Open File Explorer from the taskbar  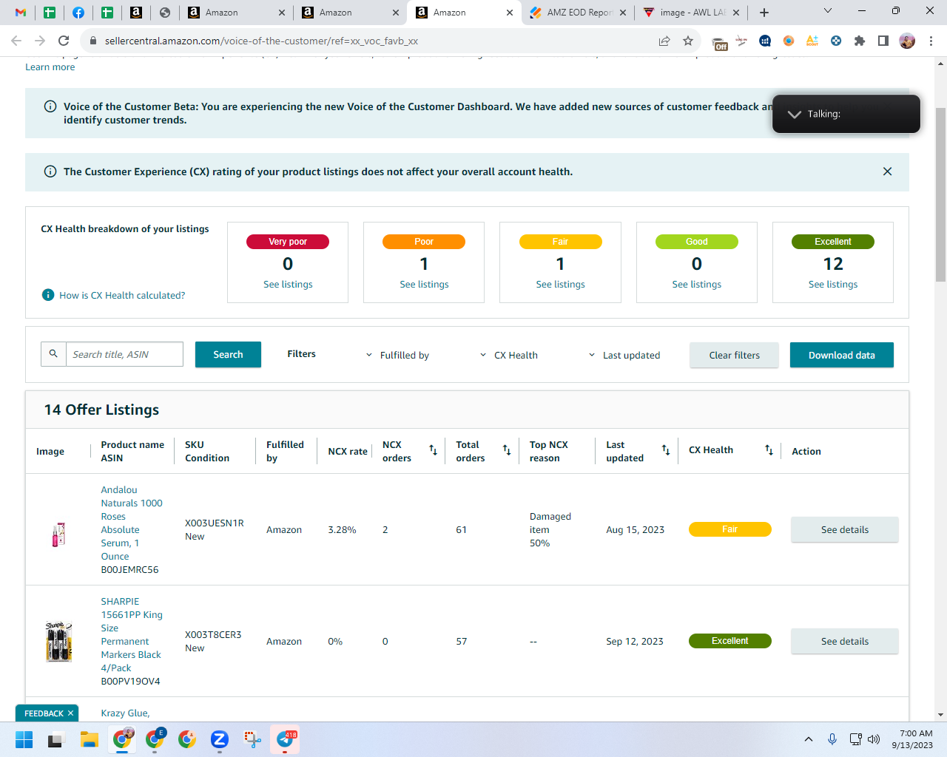(x=90, y=739)
